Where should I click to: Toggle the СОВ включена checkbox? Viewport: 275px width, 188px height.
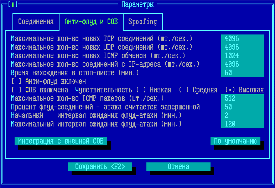pos(18,90)
